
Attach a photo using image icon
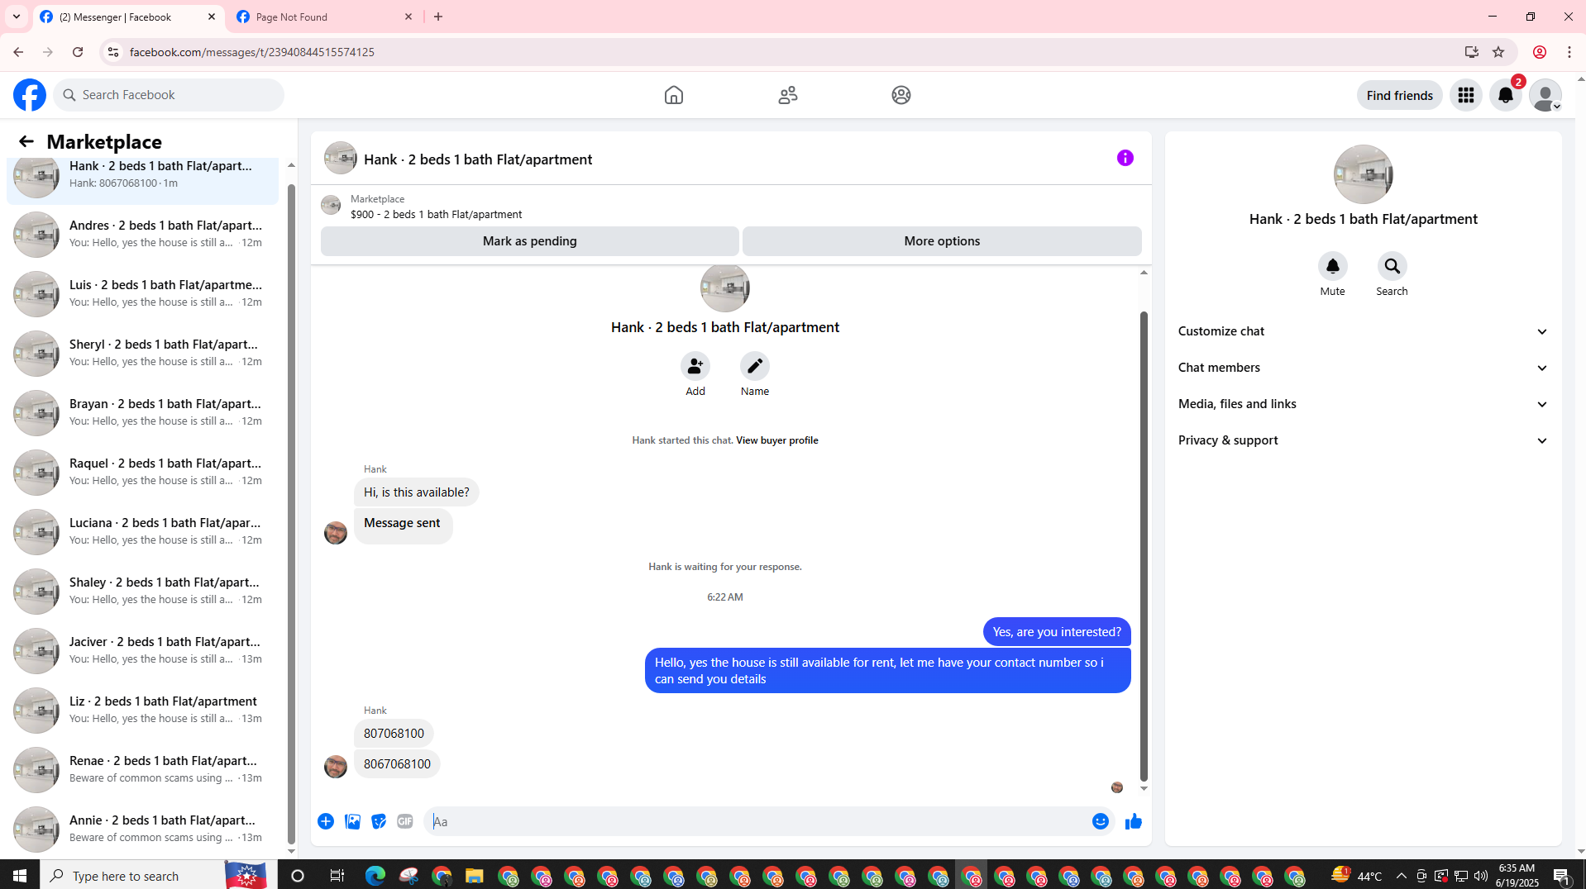point(352,821)
